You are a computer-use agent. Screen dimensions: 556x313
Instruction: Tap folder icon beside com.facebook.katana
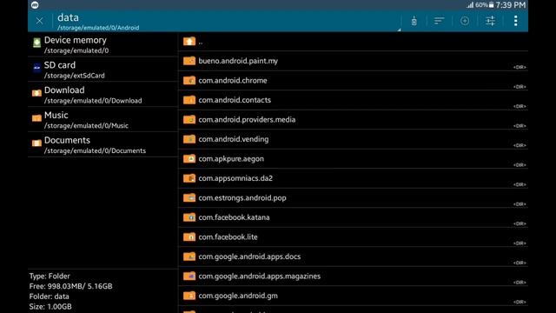pyautogui.click(x=189, y=216)
